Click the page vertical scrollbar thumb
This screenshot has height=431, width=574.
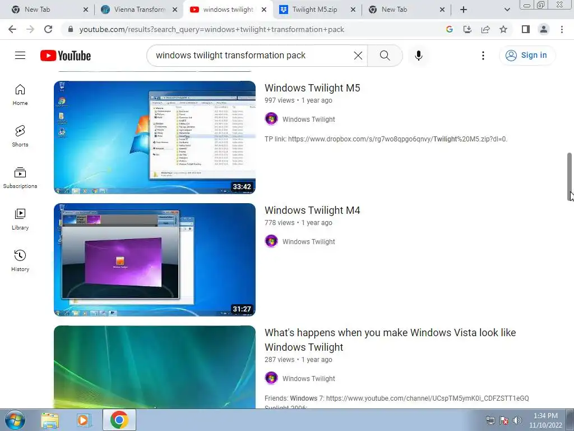[x=570, y=177]
